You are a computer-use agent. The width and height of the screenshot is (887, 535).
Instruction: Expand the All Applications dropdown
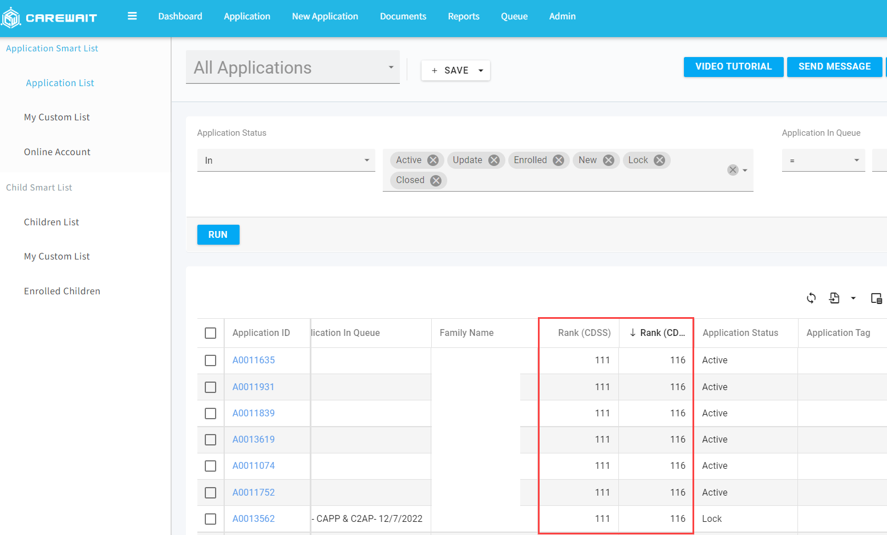[x=391, y=67]
